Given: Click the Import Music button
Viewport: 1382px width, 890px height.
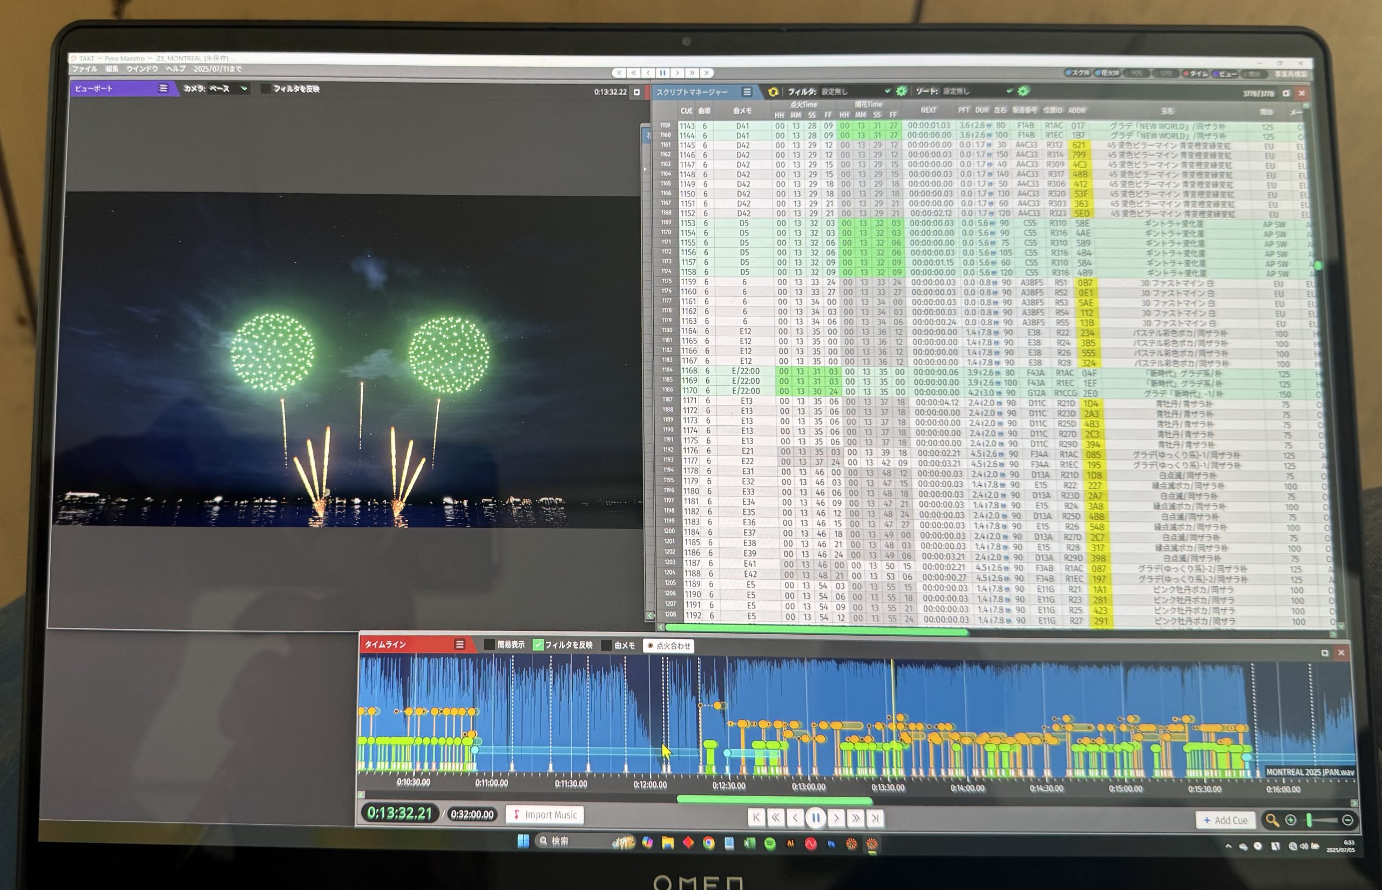Looking at the screenshot, I should [x=545, y=815].
